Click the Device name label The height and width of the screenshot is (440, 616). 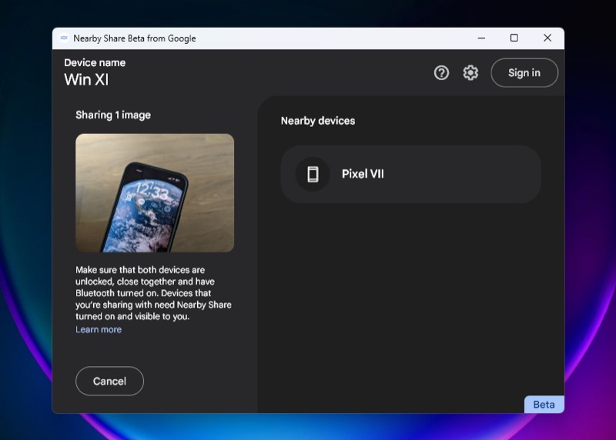click(95, 63)
